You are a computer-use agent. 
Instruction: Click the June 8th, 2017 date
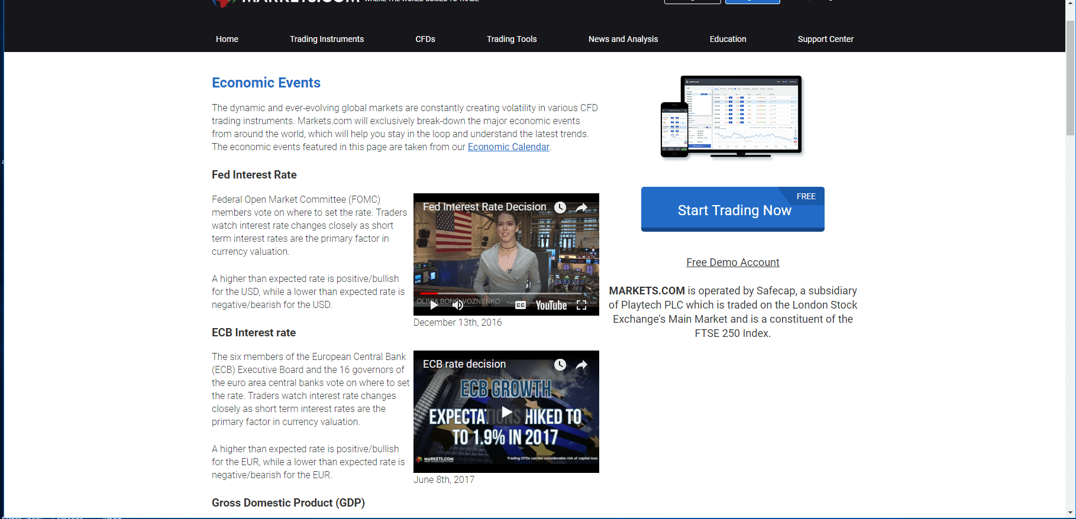pos(444,480)
